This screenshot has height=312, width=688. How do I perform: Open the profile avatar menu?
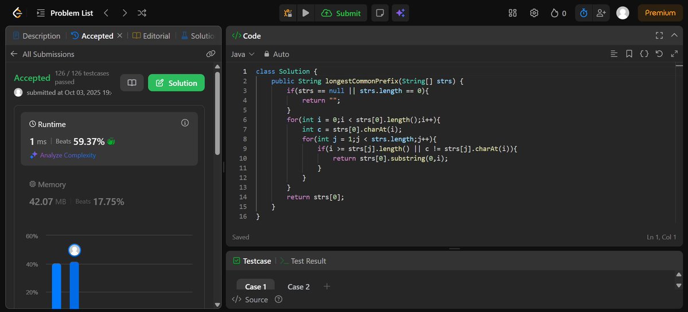pos(623,13)
